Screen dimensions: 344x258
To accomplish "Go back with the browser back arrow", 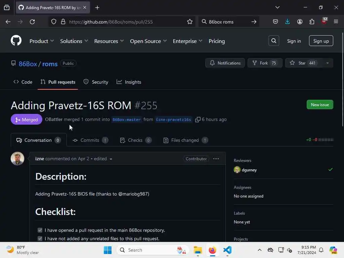I will [8, 22].
